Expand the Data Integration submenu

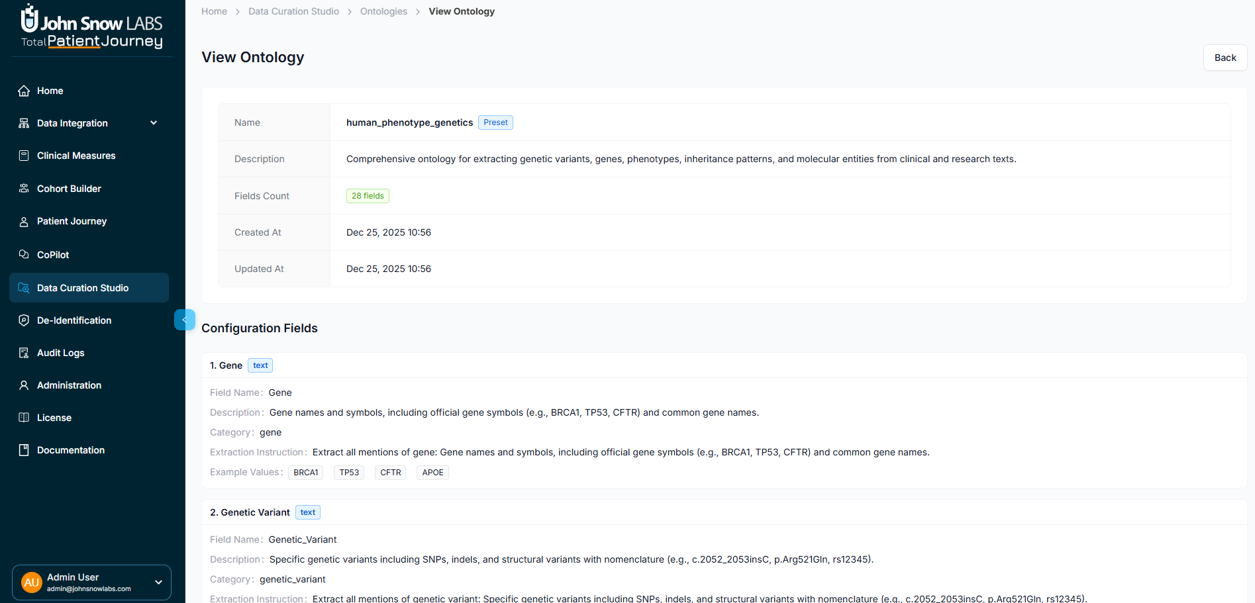point(154,123)
